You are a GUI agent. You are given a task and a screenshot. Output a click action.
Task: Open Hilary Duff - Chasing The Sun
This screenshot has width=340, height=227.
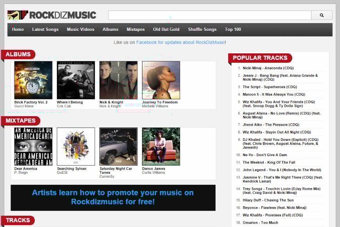coord(268,200)
